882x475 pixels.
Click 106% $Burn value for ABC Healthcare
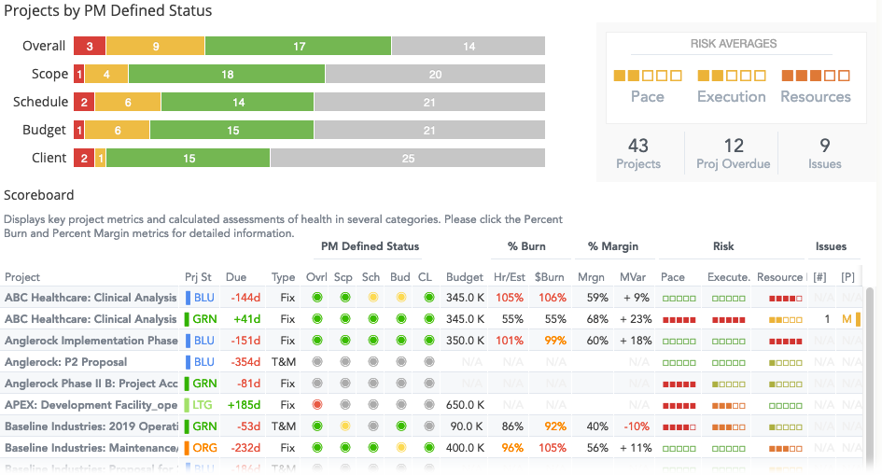(x=552, y=298)
